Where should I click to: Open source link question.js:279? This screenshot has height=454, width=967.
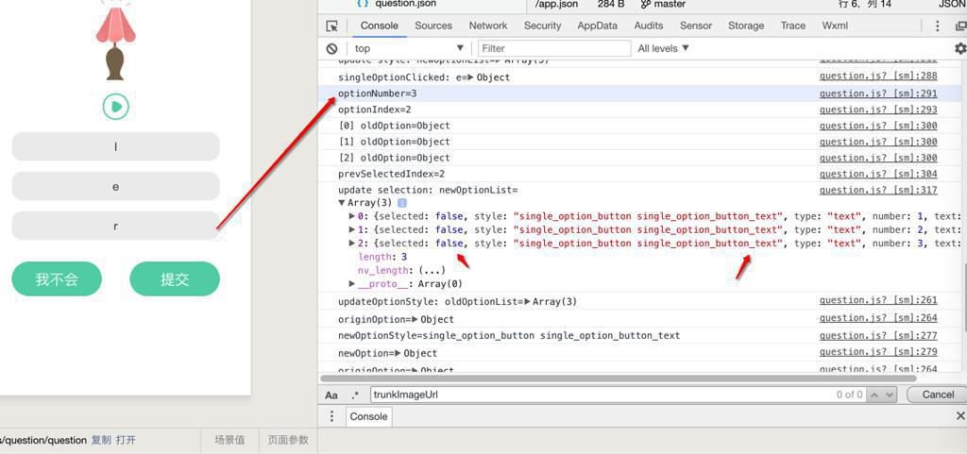coord(878,352)
